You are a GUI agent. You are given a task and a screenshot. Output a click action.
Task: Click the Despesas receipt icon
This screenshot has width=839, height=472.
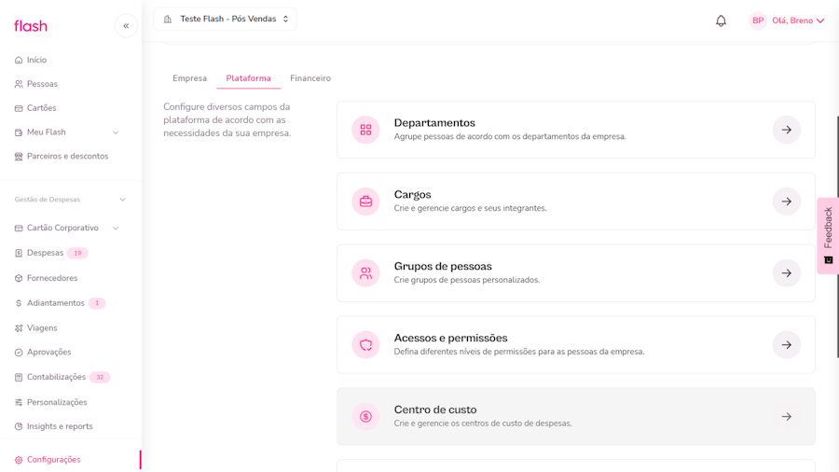[19, 253]
